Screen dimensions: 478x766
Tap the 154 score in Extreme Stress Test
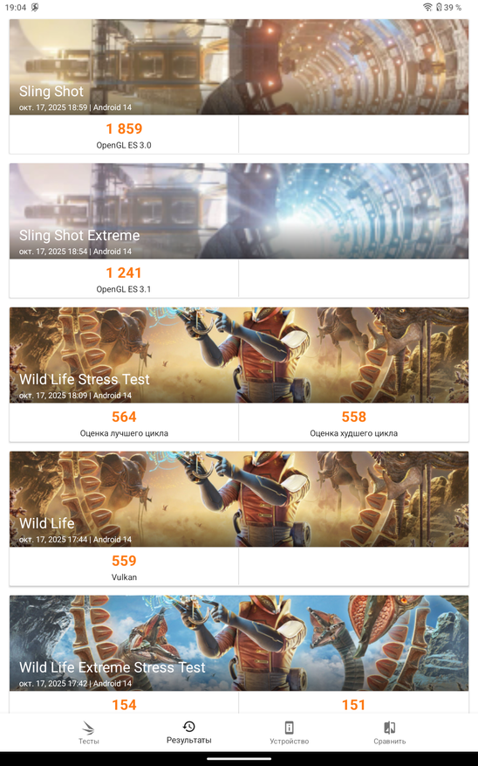[x=124, y=705]
